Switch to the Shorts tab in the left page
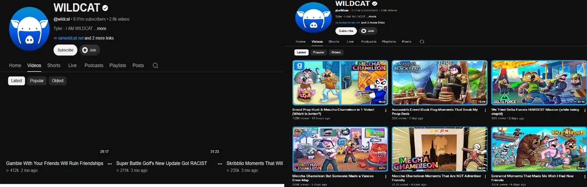 pyautogui.click(x=54, y=65)
